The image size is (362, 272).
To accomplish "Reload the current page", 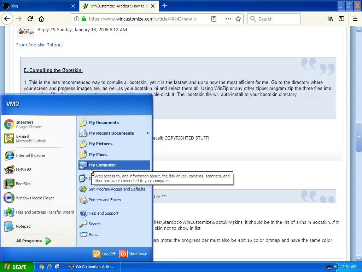I will coord(30,19).
